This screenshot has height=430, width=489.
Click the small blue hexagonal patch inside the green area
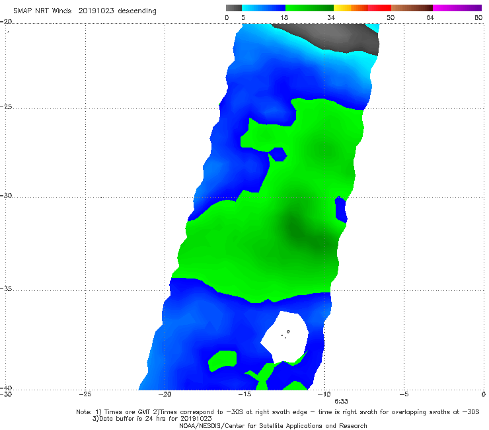tap(278, 154)
